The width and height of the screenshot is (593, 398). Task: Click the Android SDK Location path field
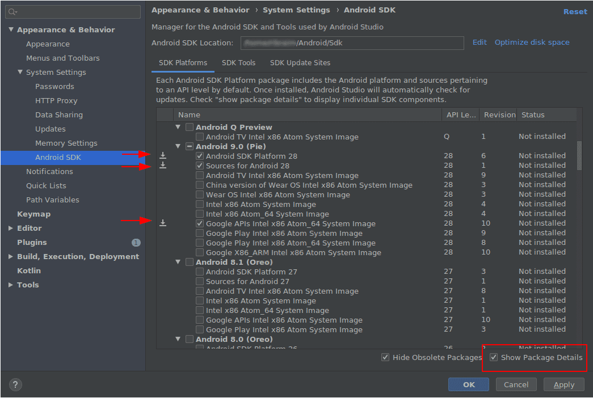tap(352, 43)
